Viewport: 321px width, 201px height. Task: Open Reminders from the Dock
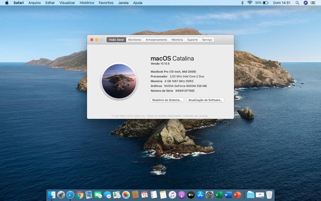[154, 194]
